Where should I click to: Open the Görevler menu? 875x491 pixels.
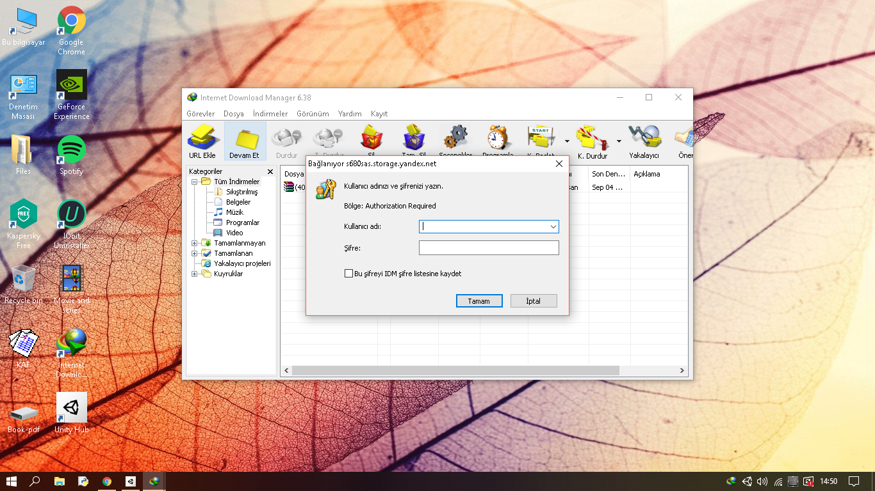[x=200, y=114]
